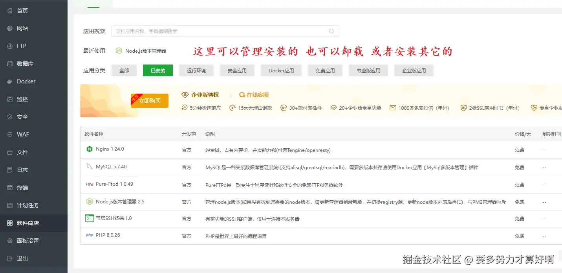Select the Docker应用 category filter
Screen dimensions: 562x273
[281, 70]
